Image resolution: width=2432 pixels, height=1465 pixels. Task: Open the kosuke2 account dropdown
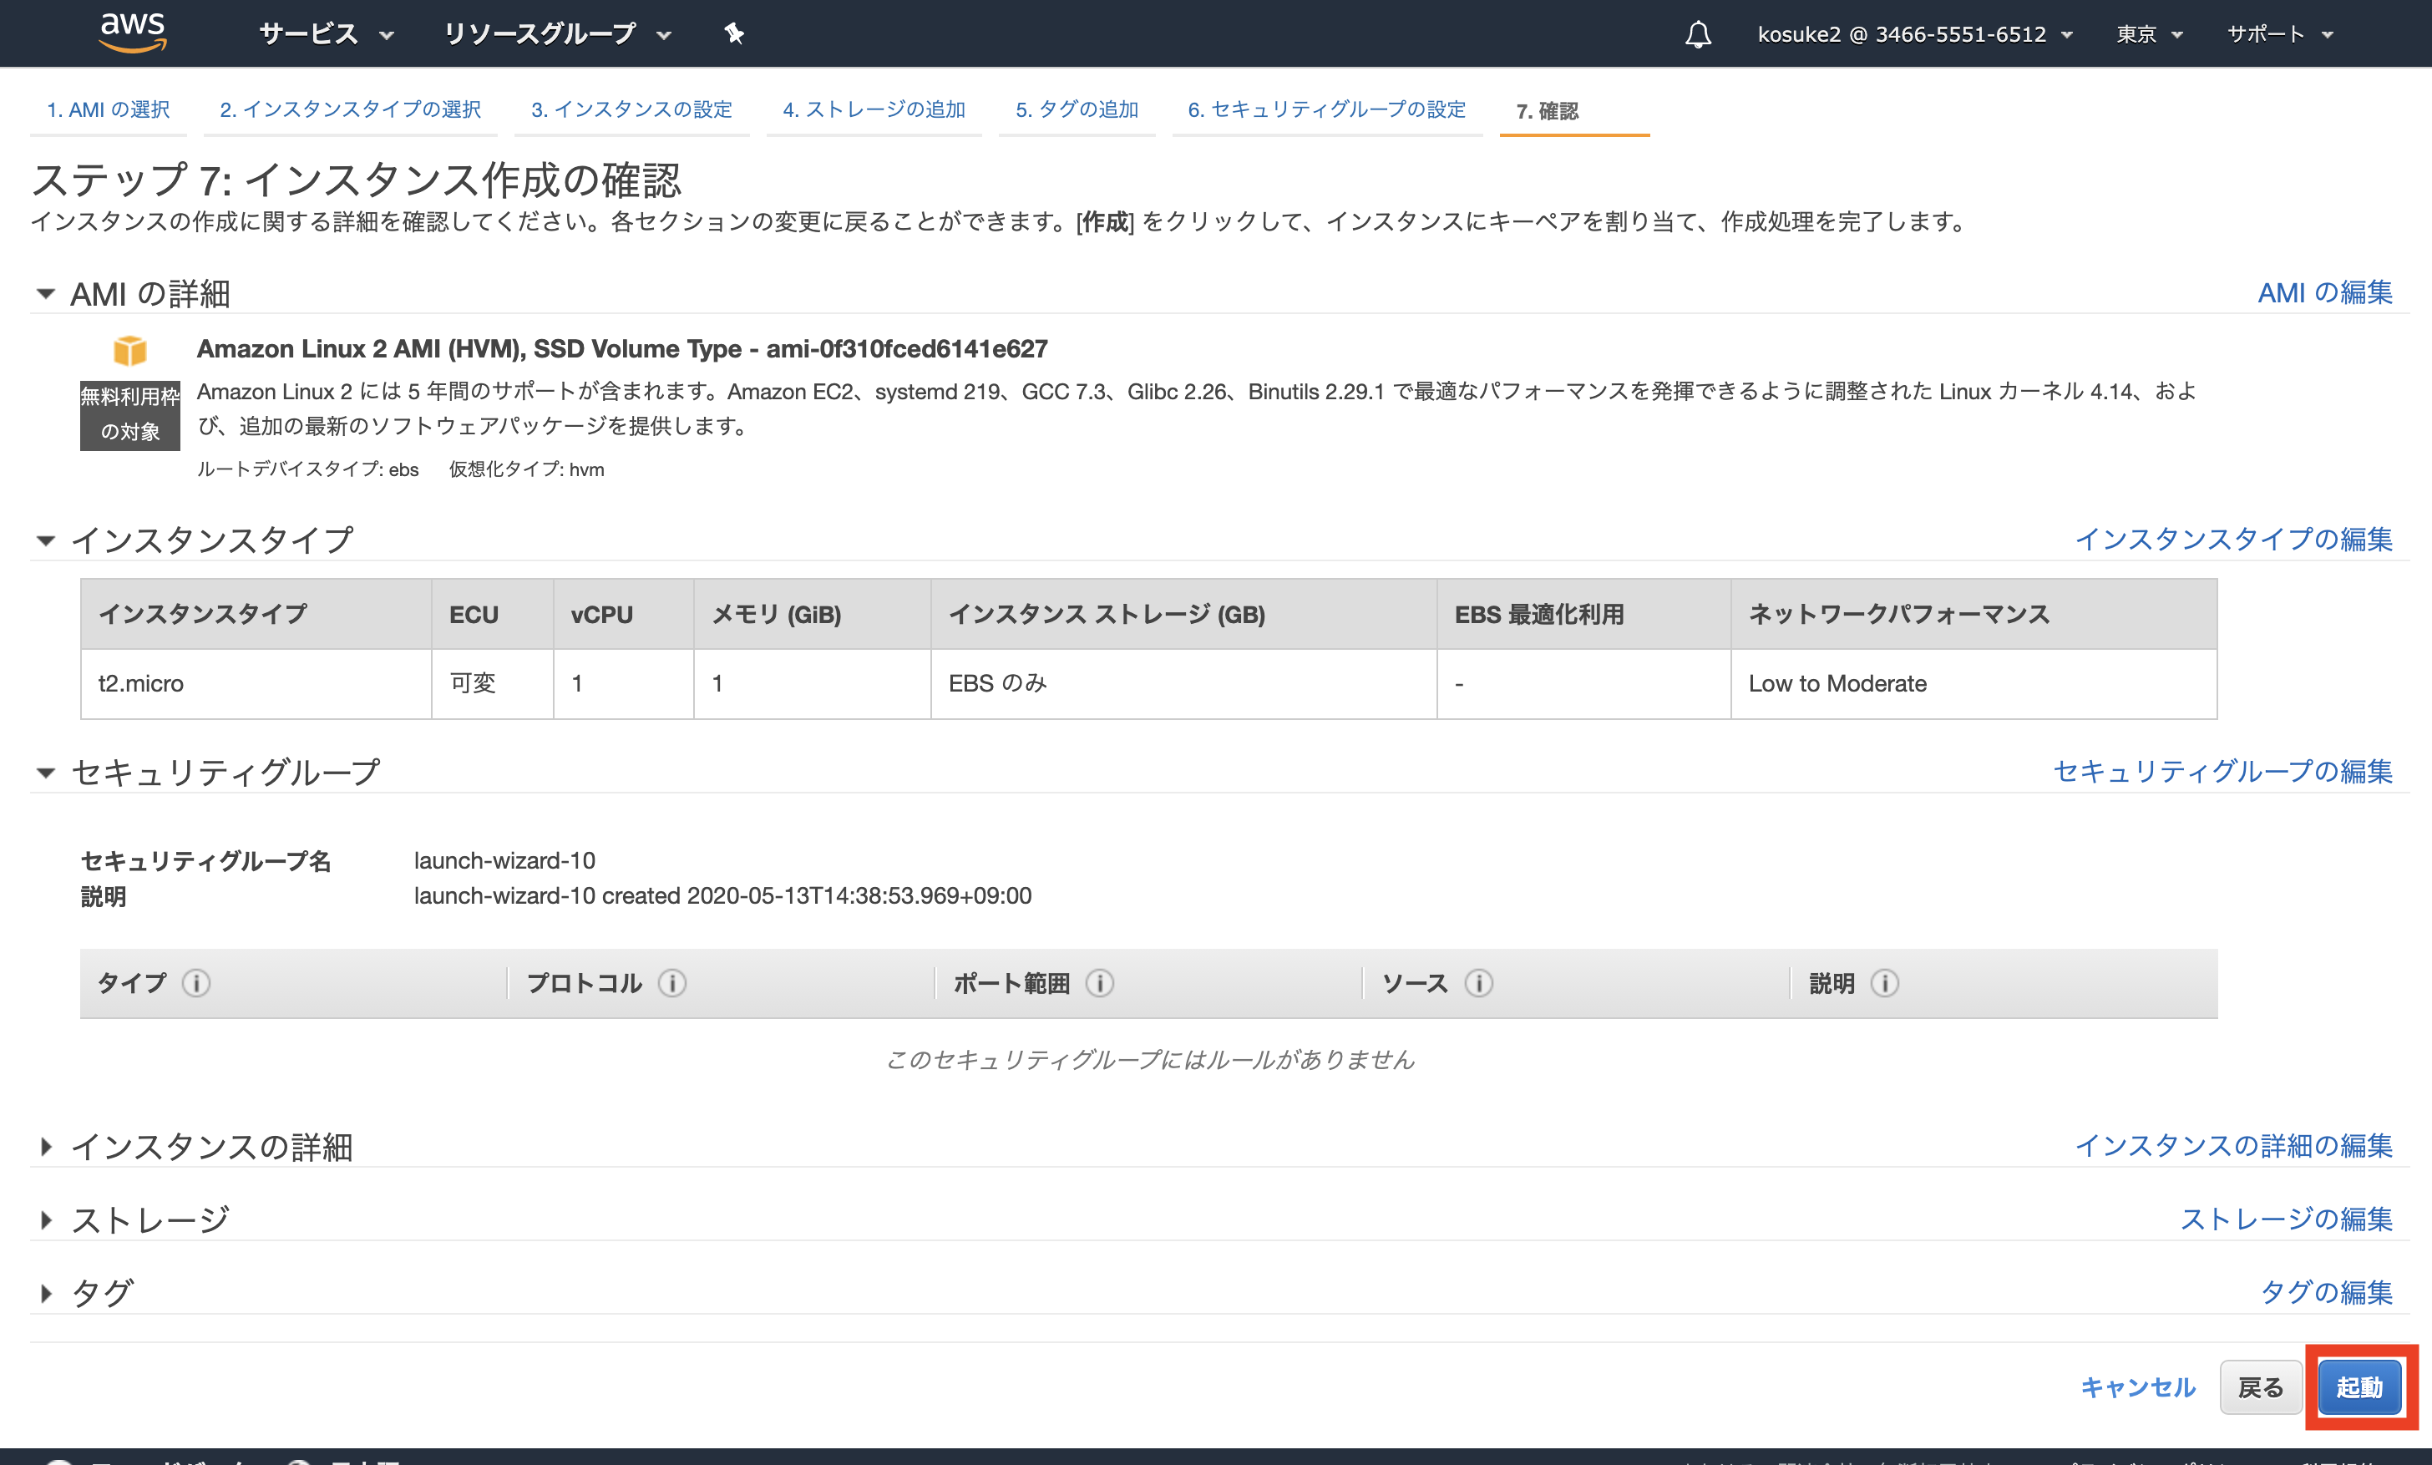click(1915, 34)
